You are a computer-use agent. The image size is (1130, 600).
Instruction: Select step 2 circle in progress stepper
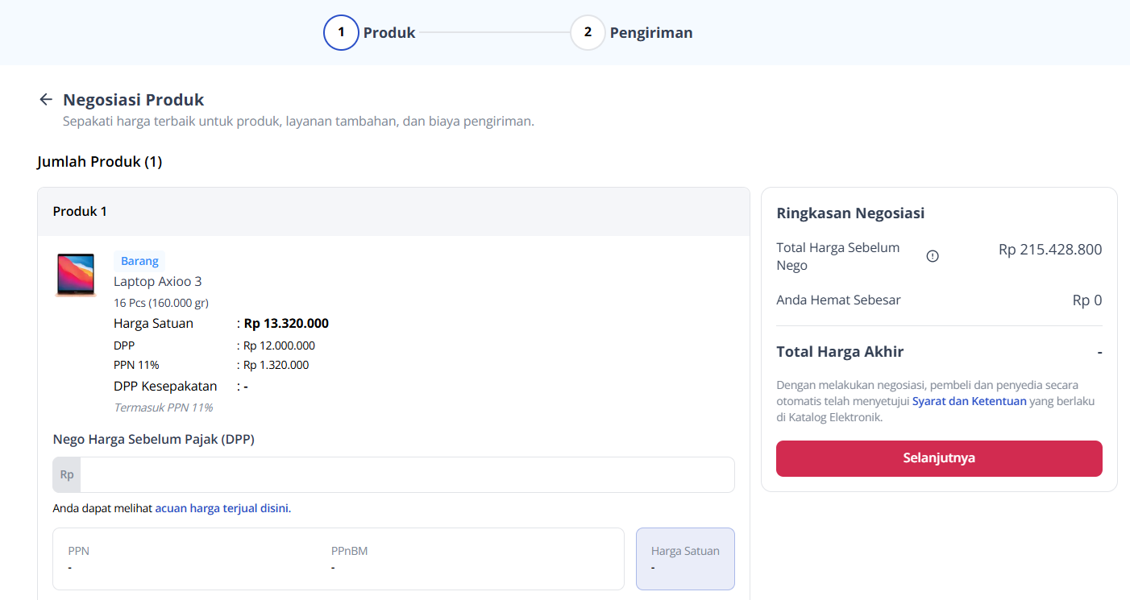[588, 32]
